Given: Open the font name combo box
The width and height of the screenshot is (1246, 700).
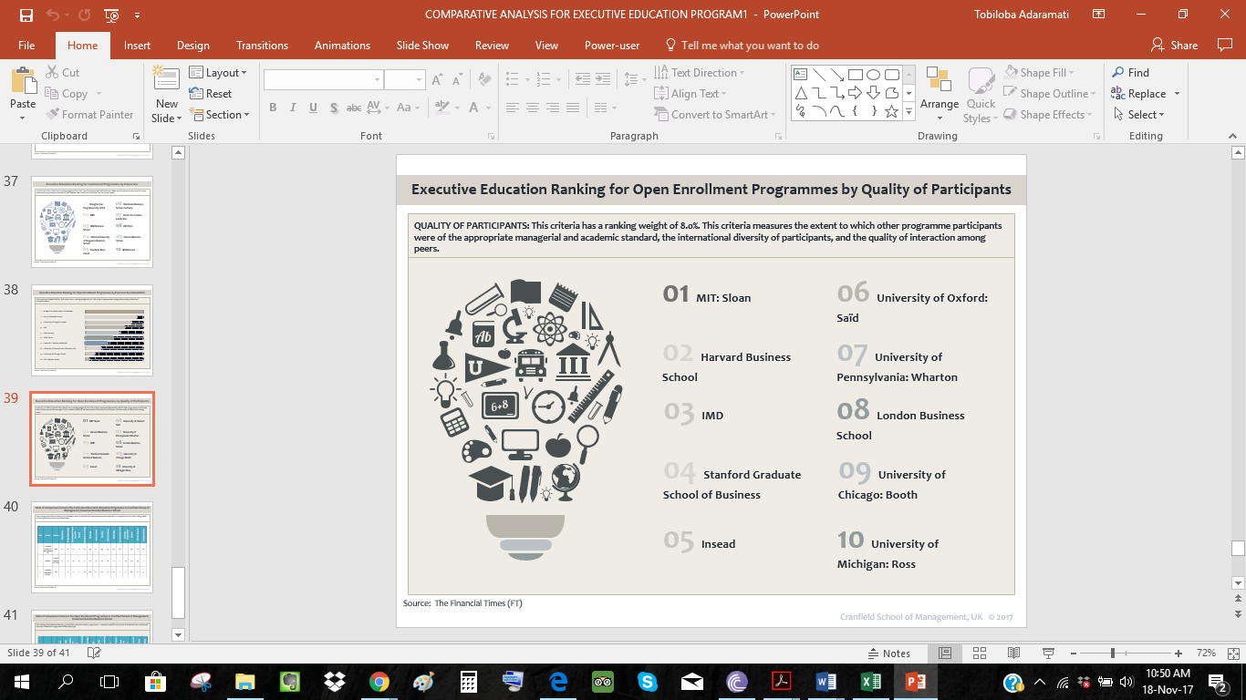Looking at the screenshot, I should pyautogui.click(x=323, y=80).
